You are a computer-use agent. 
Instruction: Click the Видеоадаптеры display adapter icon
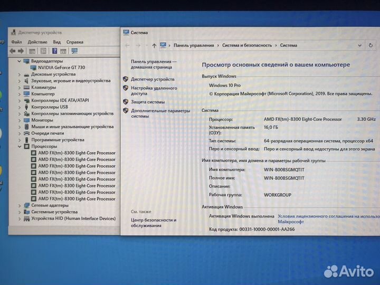pyautogui.click(x=26, y=61)
